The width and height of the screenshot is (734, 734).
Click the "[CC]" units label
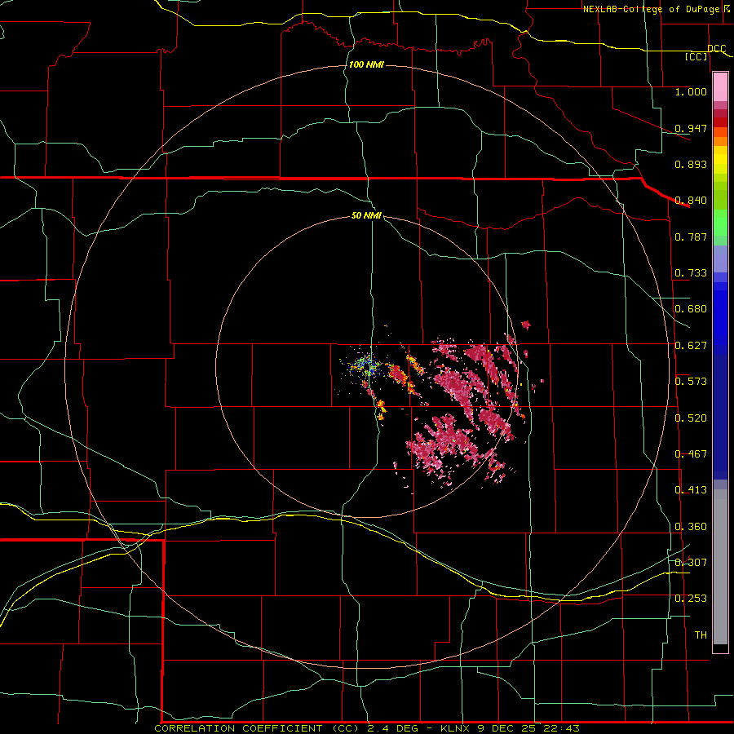tap(696, 56)
